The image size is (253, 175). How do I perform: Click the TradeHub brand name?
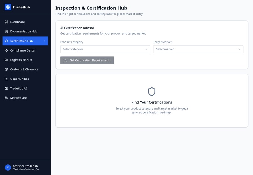coord(21,7)
